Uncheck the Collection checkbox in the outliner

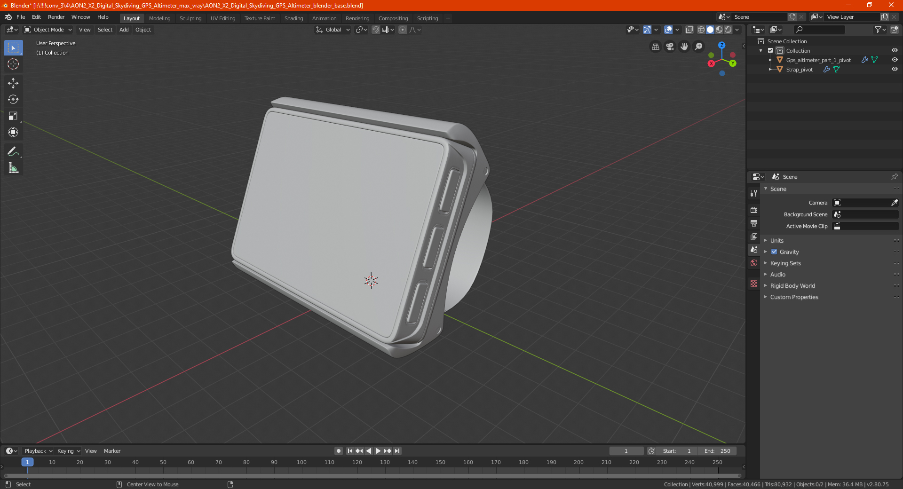[770, 50]
